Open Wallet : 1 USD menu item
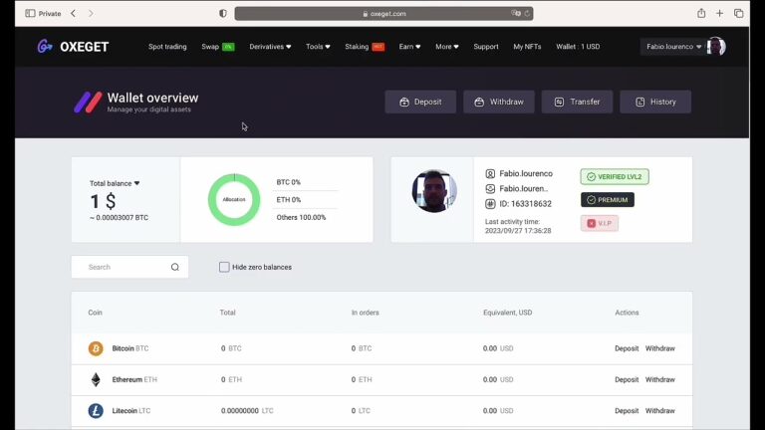Image resolution: width=765 pixels, height=430 pixels. 578,47
